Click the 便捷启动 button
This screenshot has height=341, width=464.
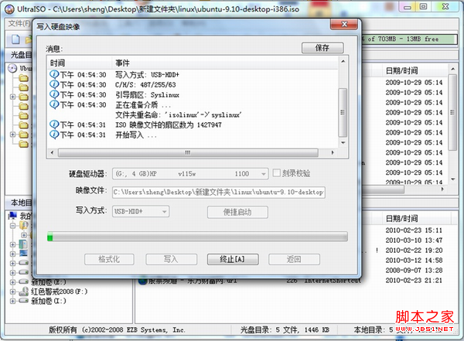tap(237, 212)
